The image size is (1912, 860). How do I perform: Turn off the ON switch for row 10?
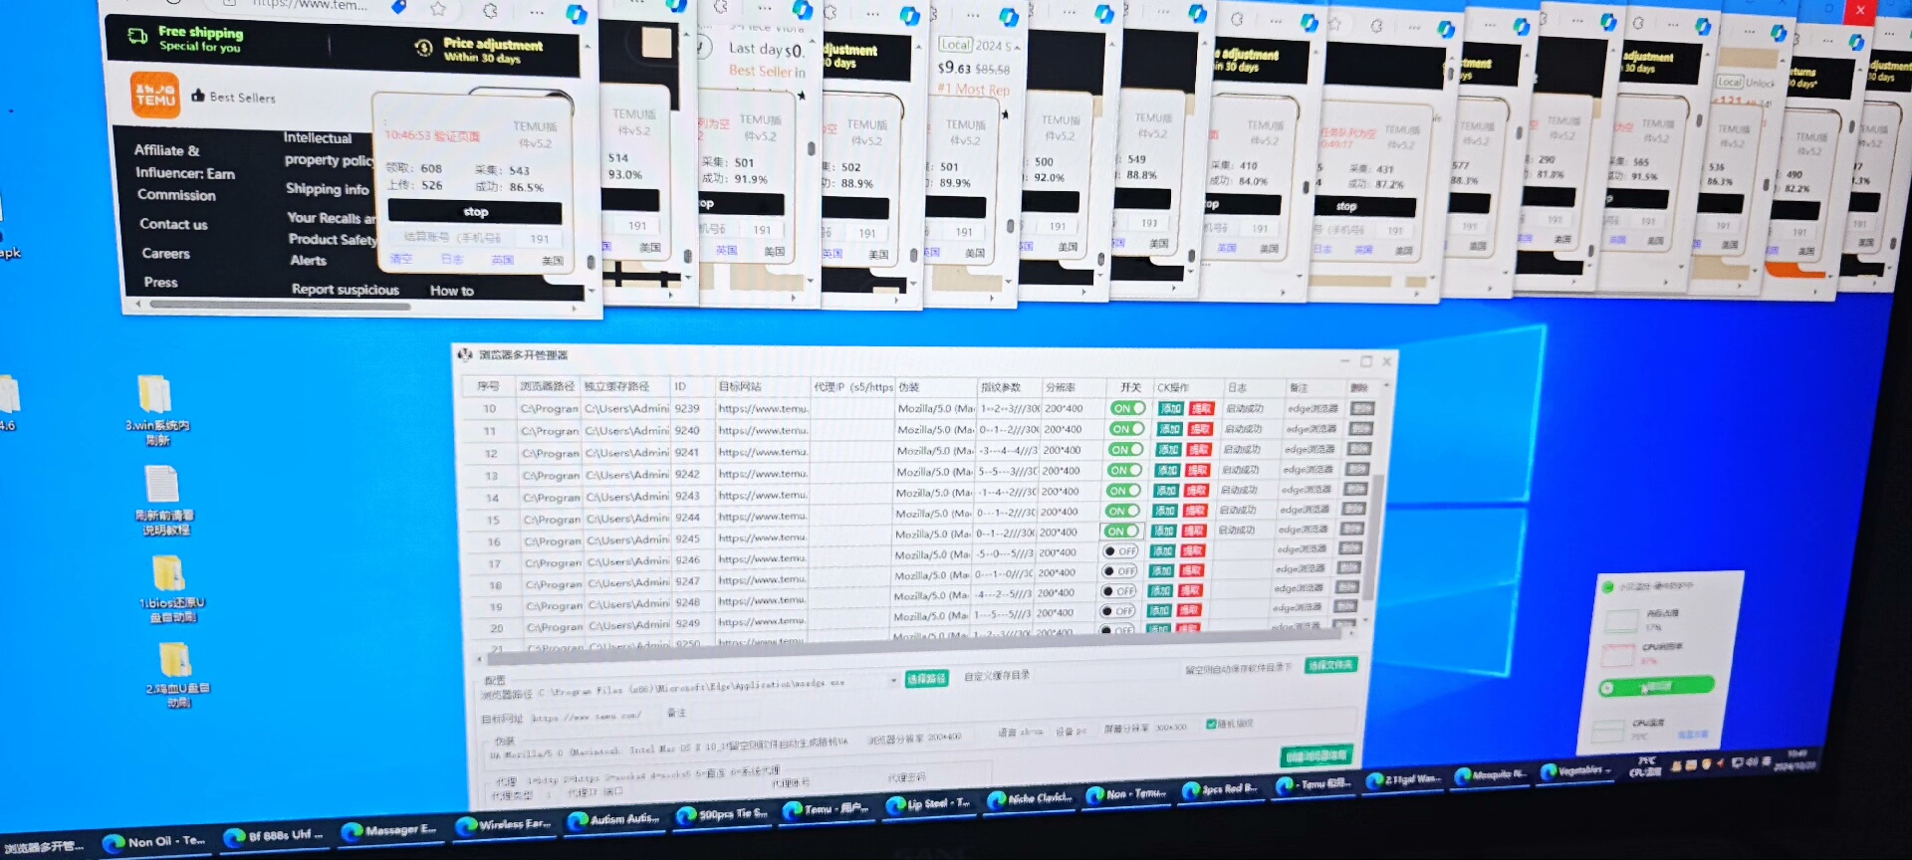pos(1127,408)
